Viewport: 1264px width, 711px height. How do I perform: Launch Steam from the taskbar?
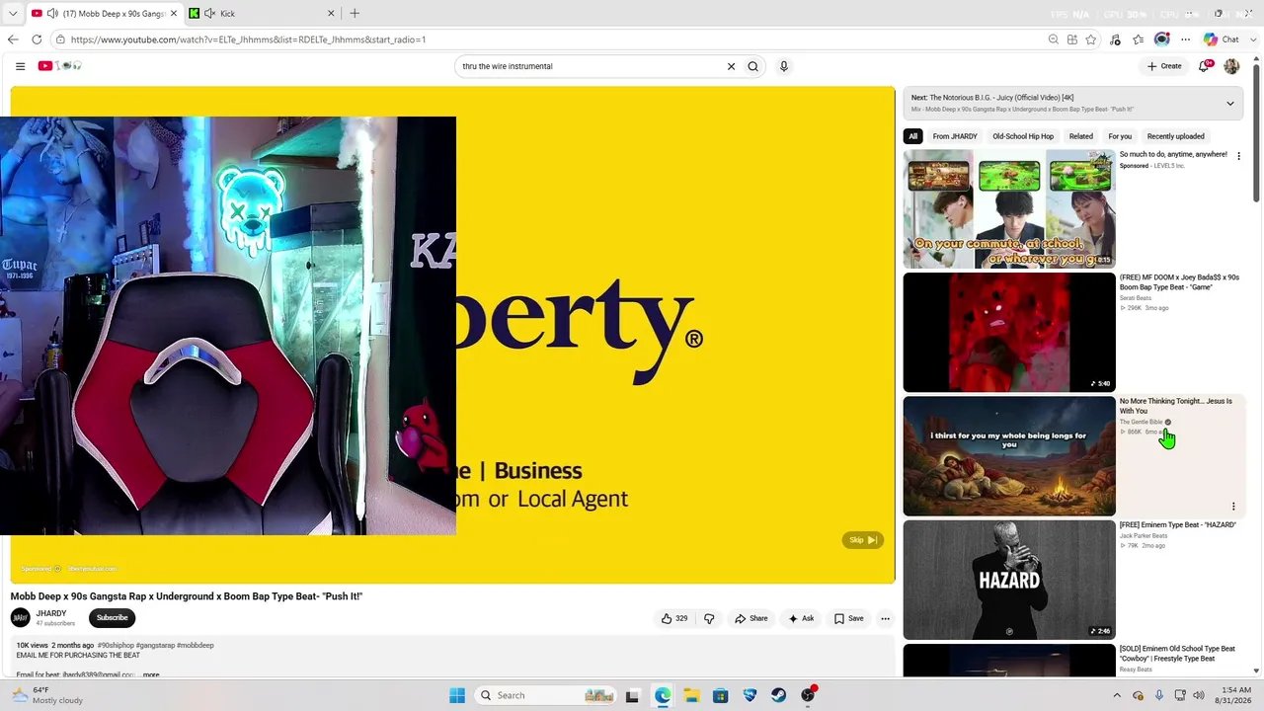(779, 695)
